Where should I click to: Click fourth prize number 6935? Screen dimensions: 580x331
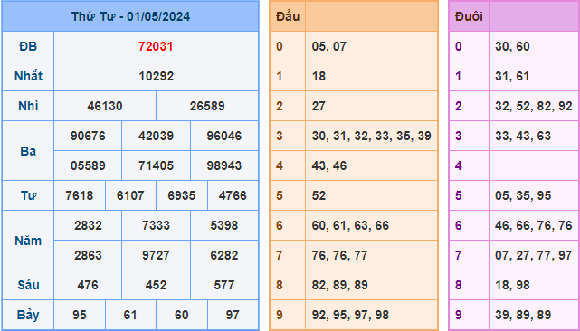pos(182,195)
